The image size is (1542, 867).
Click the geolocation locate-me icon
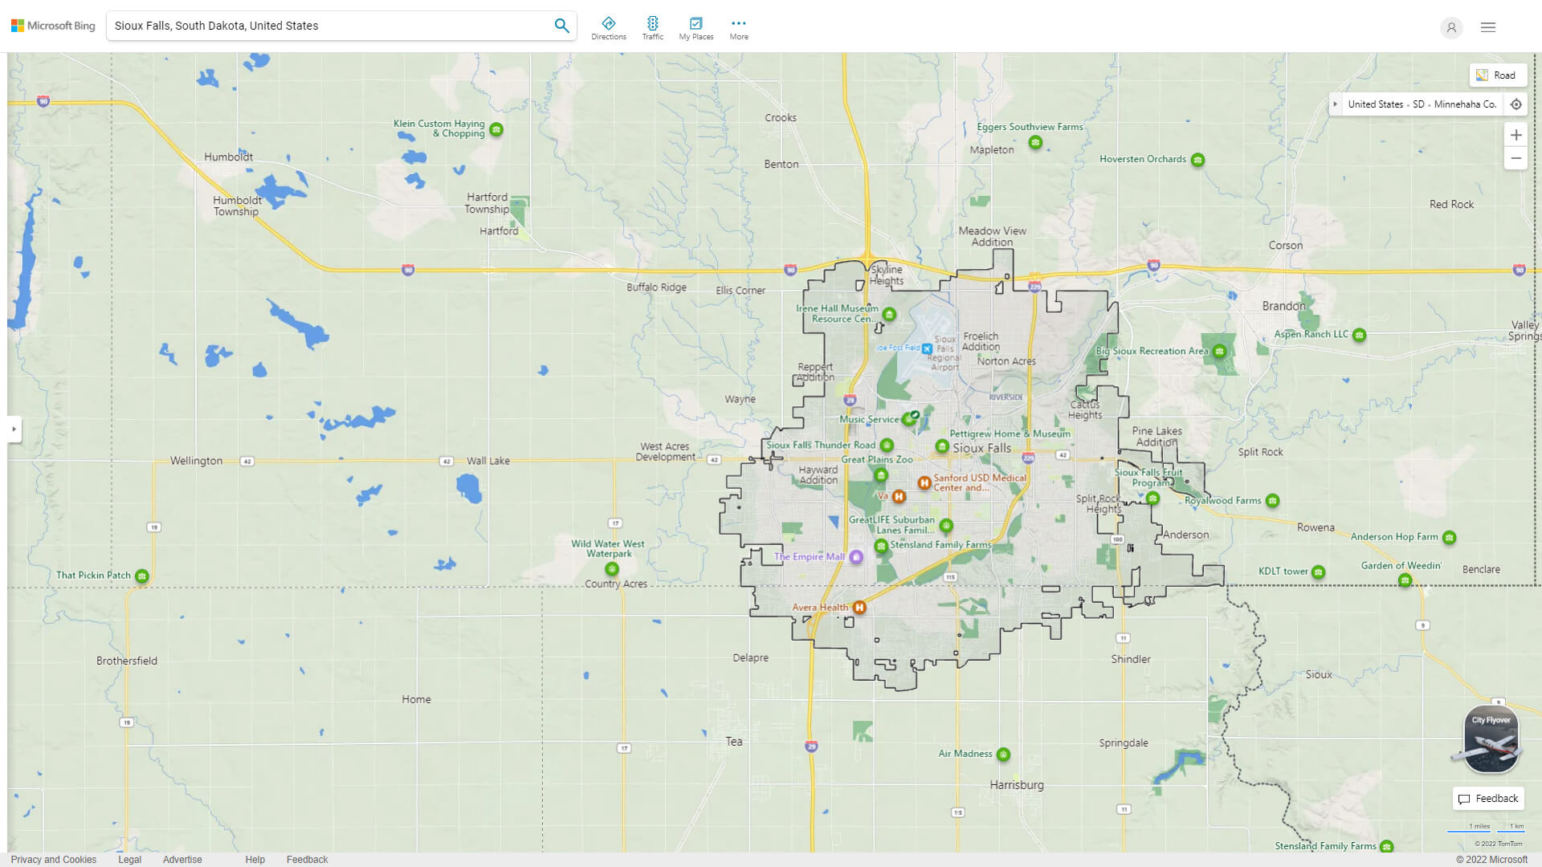tap(1516, 104)
